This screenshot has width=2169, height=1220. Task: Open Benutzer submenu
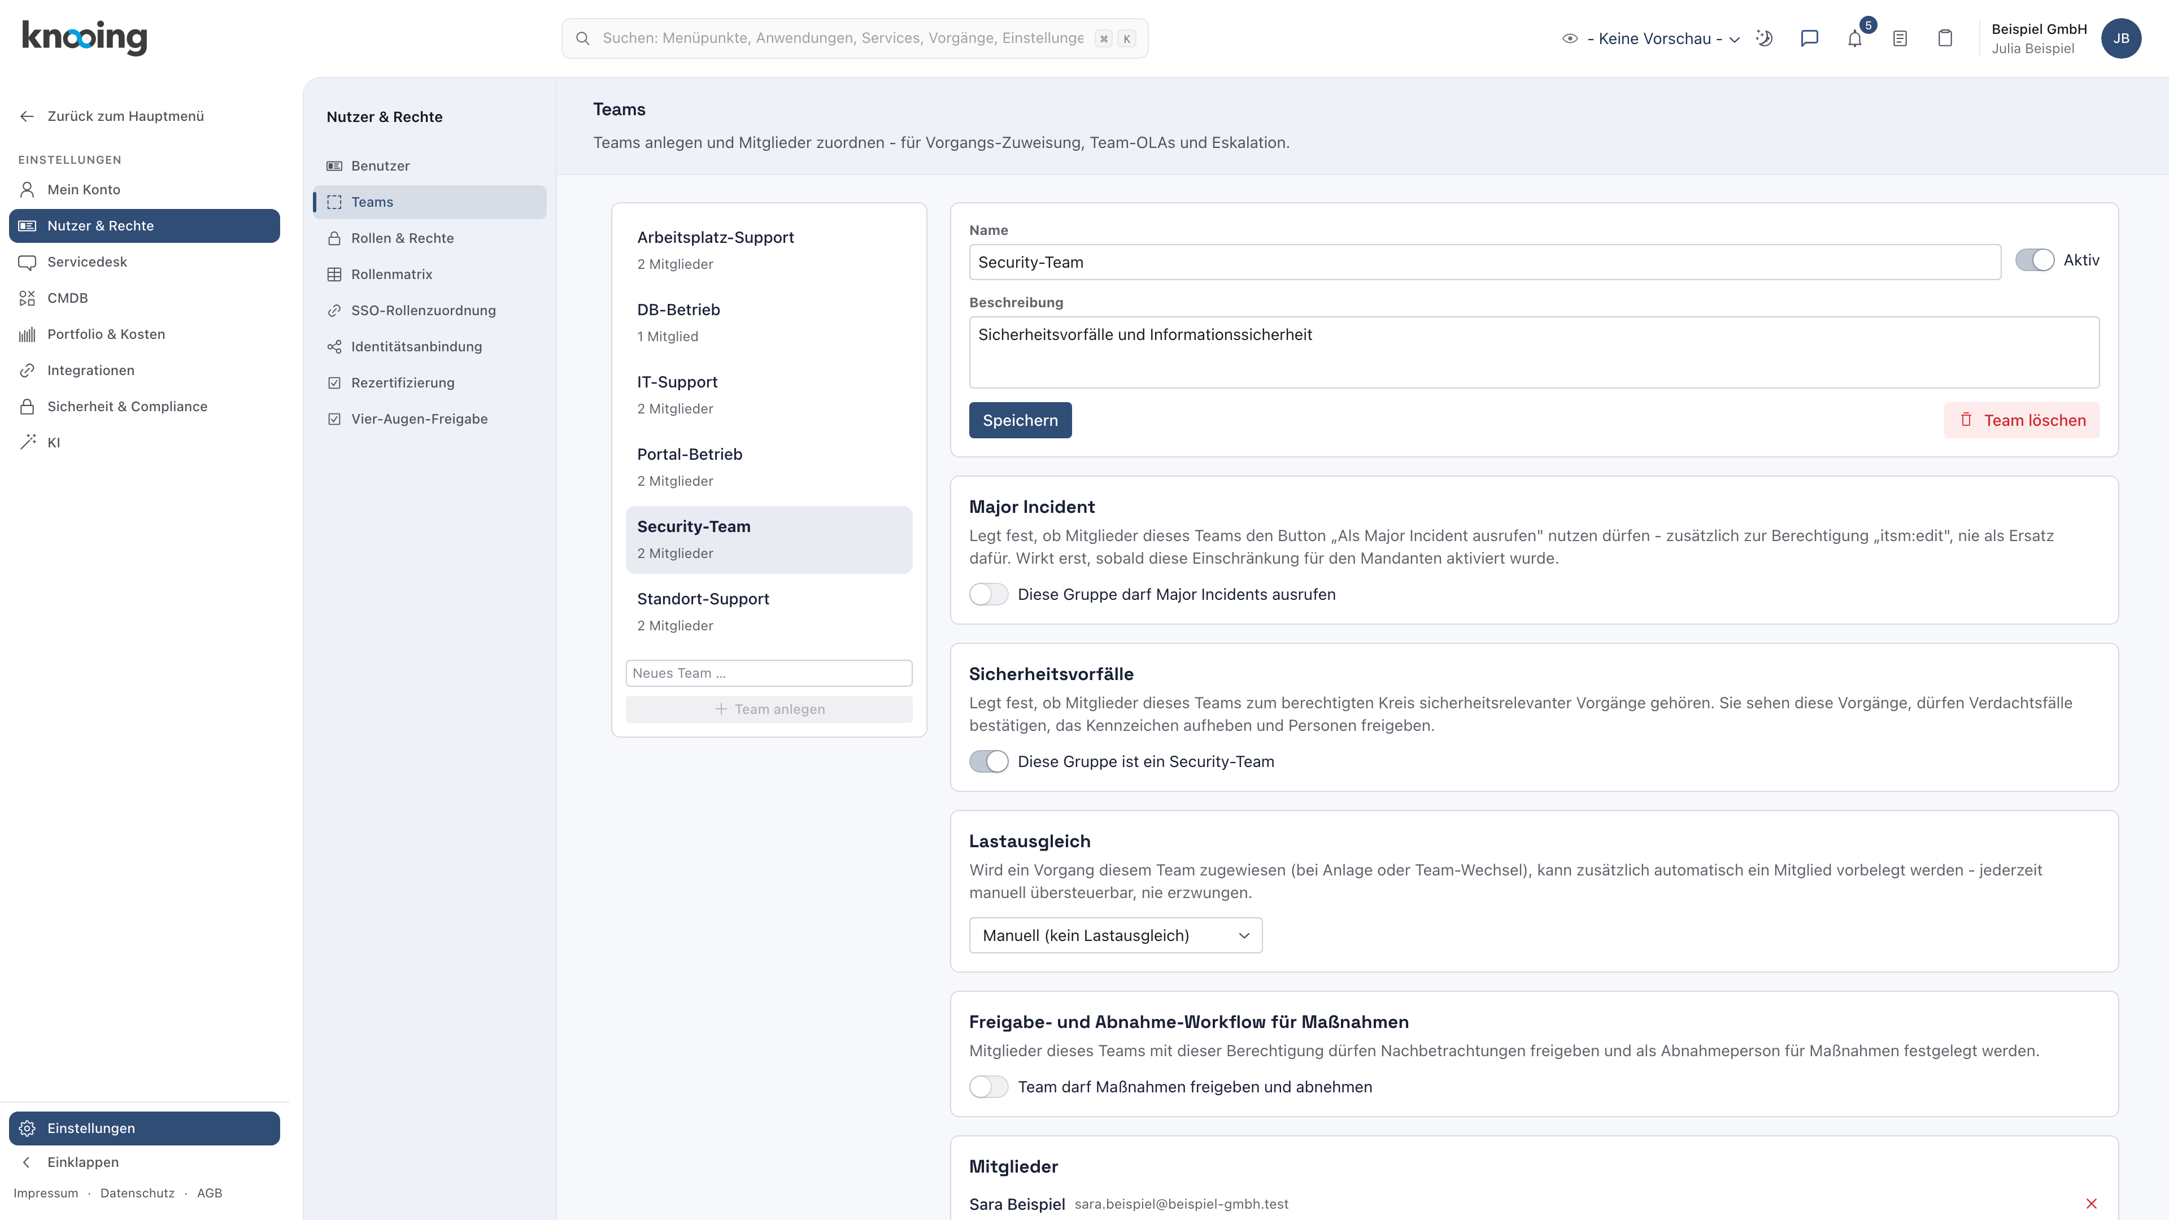click(x=429, y=166)
